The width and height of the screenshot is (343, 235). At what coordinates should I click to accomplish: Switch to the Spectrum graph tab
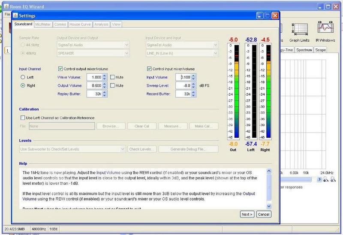[x=304, y=50]
